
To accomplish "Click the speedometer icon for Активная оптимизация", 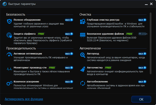I will [9, 54].
